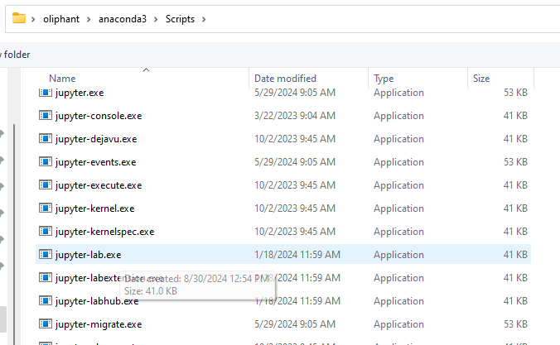Sort files by Name column header
Viewport: 560px width, 345px height.
tap(62, 79)
